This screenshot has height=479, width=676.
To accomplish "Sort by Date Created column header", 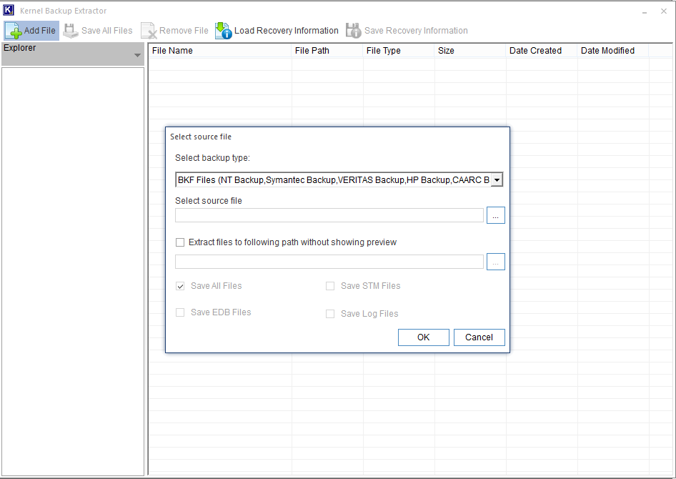I will click(542, 51).
